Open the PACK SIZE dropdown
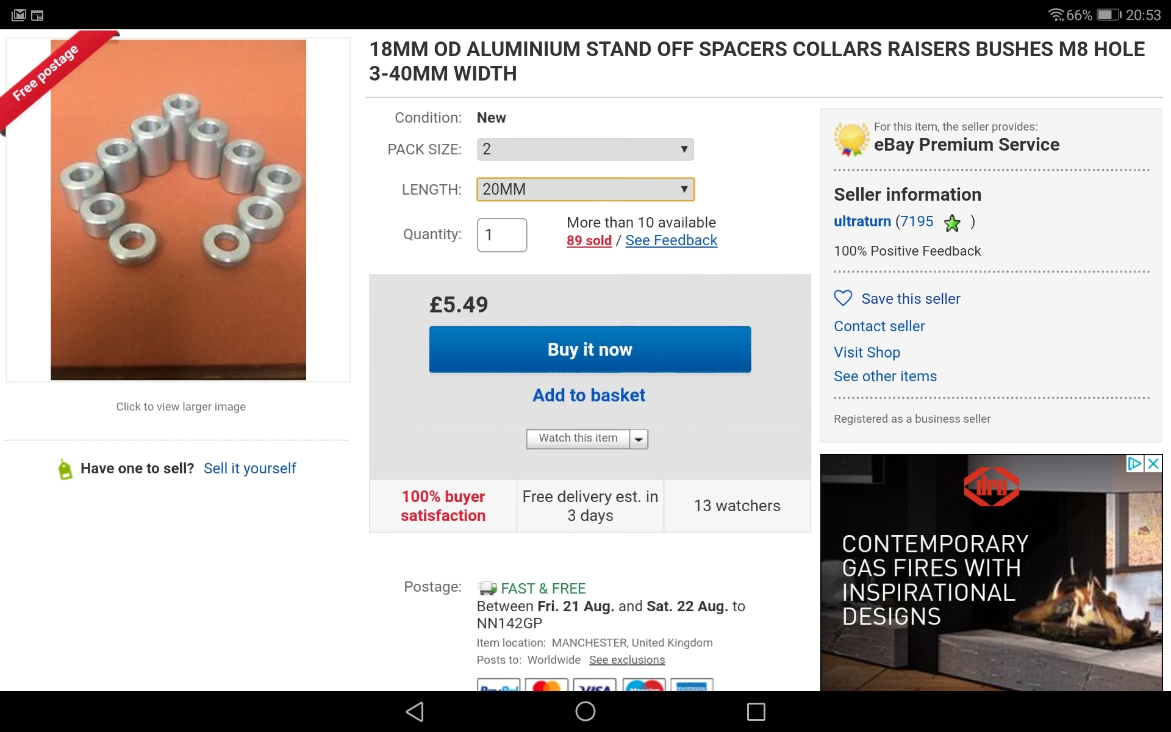This screenshot has height=732, width=1171. pos(585,149)
